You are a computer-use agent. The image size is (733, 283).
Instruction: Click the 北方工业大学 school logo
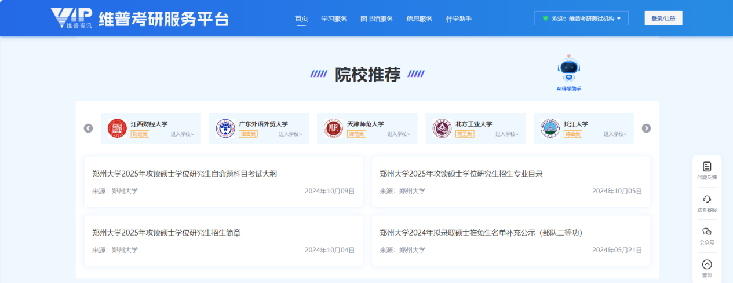click(442, 128)
